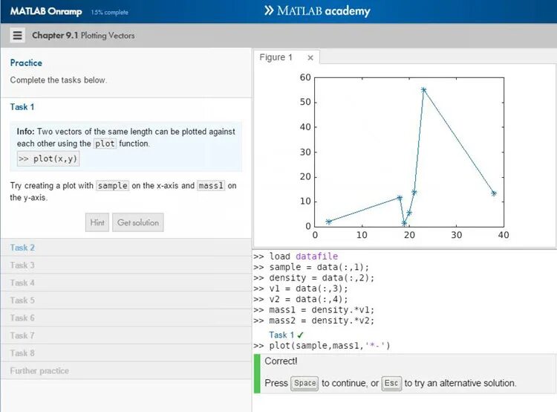Click the first data point near x=3

(x=328, y=222)
